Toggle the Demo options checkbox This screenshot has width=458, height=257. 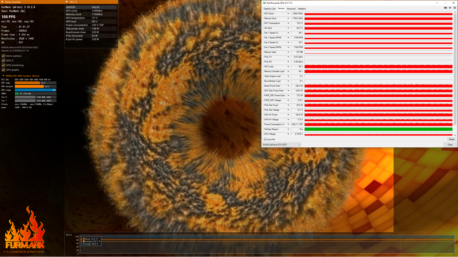[3, 56]
